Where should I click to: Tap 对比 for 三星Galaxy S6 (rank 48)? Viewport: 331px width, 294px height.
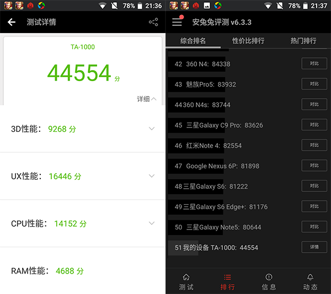click(x=314, y=186)
